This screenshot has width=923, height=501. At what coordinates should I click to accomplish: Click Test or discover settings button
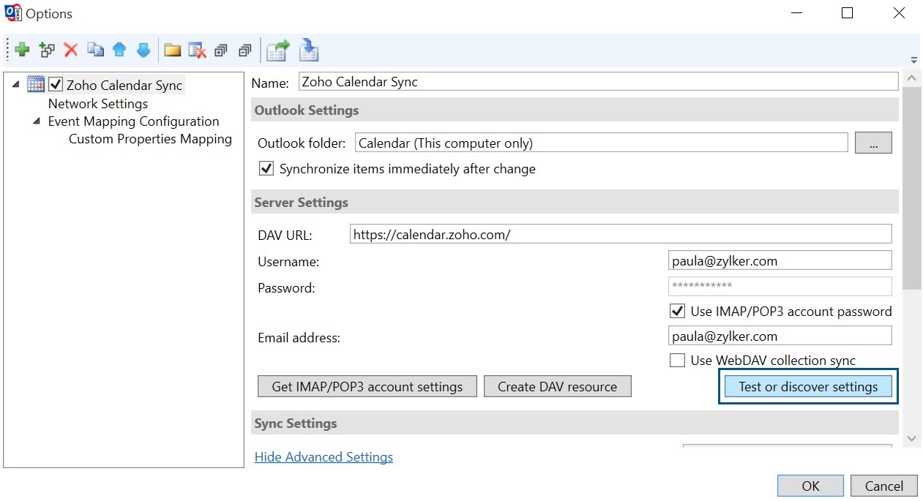(x=808, y=387)
